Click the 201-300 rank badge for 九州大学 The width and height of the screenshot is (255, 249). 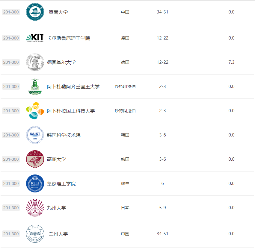pyautogui.click(x=11, y=208)
